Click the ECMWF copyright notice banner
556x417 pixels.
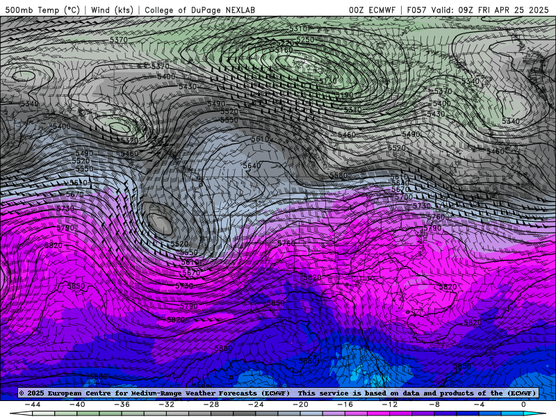click(277, 393)
